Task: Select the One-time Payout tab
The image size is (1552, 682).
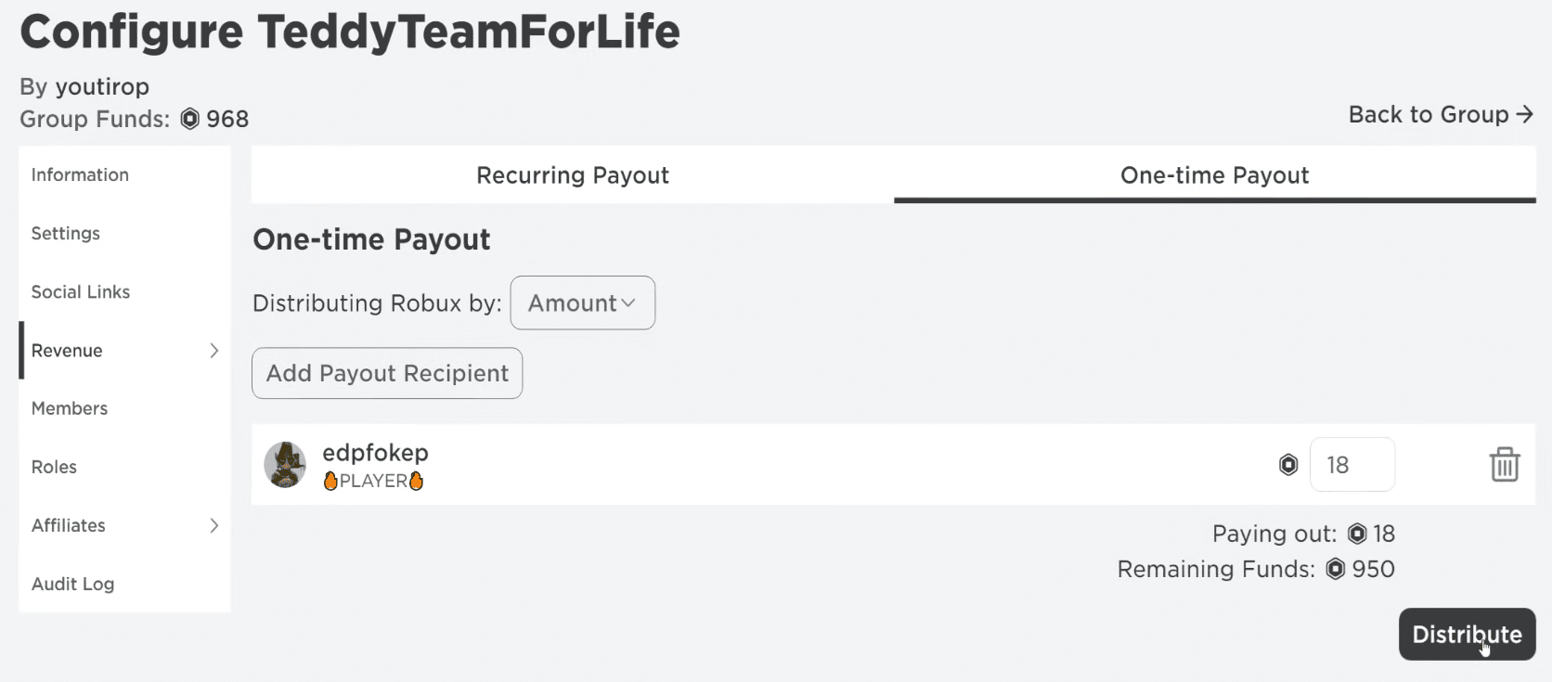Action: tap(1214, 175)
